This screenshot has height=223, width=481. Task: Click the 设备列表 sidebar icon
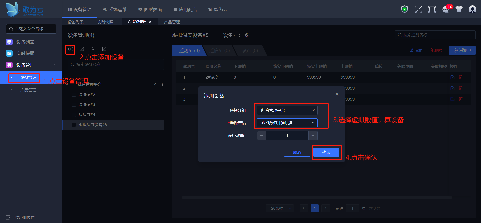[x=9, y=42]
